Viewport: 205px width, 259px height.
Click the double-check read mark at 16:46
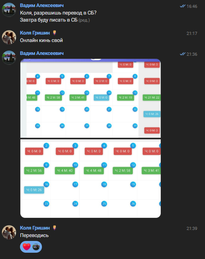183,6
